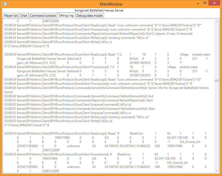The height and width of the screenshot is (176, 222).
Task: Click the log line ending "(1 players, 0 new, 0 removed)"
Action: coord(98,34)
